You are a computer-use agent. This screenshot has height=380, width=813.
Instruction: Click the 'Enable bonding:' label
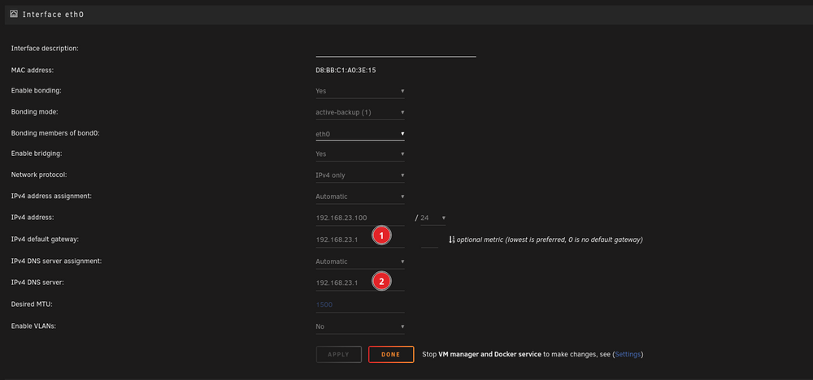click(x=37, y=91)
